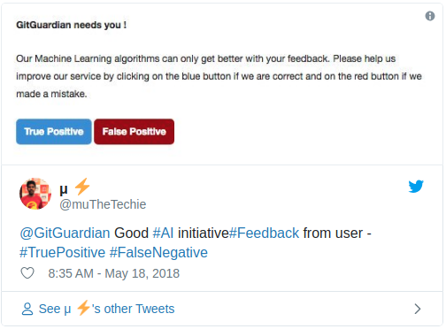The image size is (446, 329).
Task: Click the muTheTechie profile avatar
Action: pyautogui.click(x=35, y=194)
